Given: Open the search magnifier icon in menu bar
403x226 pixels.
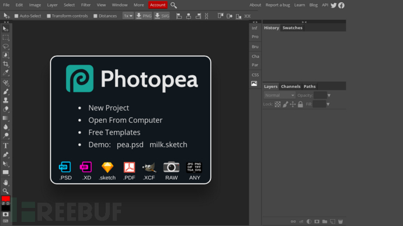Looking at the screenshot, I should [x=173, y=5].
